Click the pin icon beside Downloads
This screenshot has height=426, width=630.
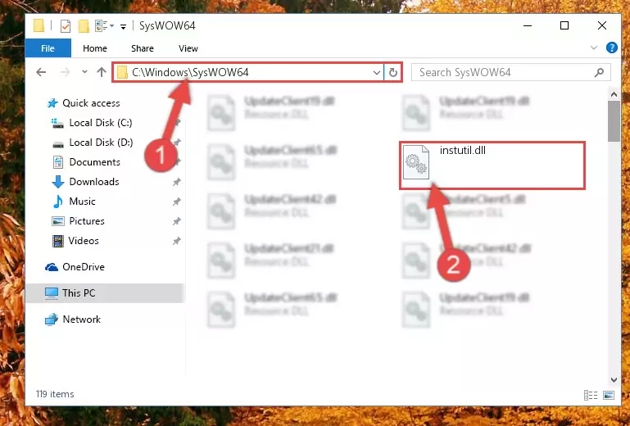click(x=176, y=182)
